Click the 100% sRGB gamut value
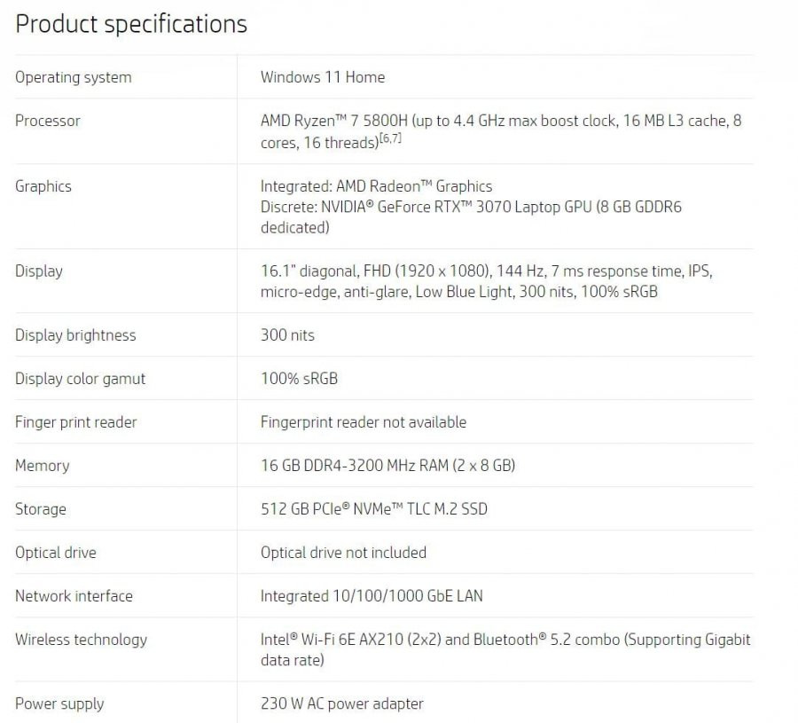The height and width of the screenshot is (723, 798). pyautogui.click(x=300, y=378)
